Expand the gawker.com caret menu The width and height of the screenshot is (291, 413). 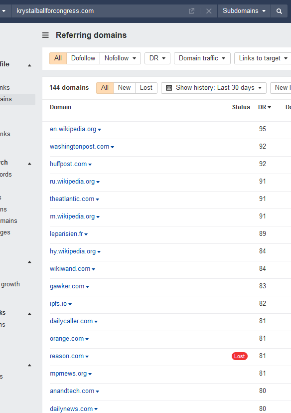click(88, 287)
